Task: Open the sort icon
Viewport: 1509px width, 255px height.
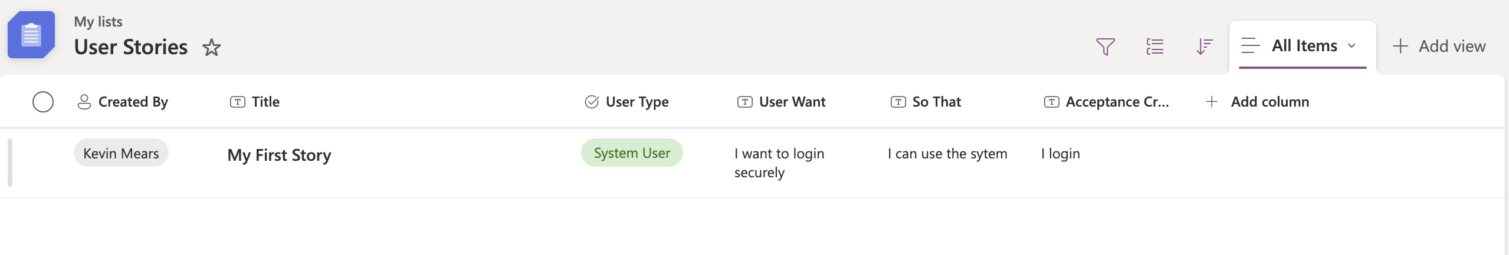Action: tap(1203, 47)
